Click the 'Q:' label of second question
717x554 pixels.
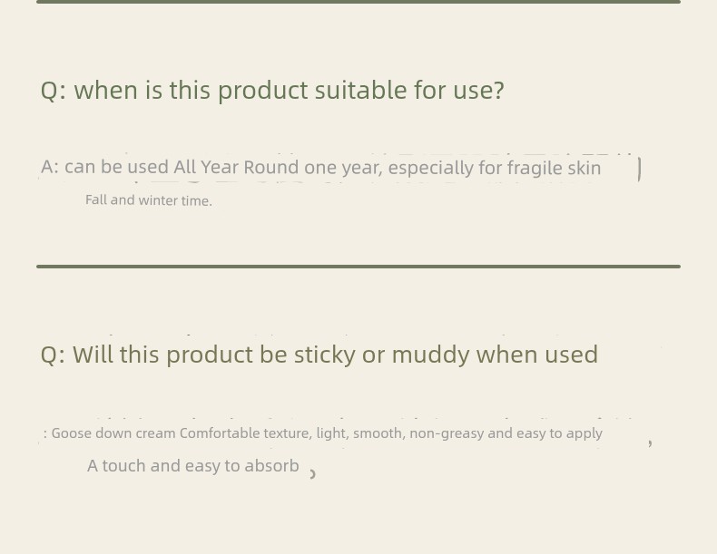(54, 355)
